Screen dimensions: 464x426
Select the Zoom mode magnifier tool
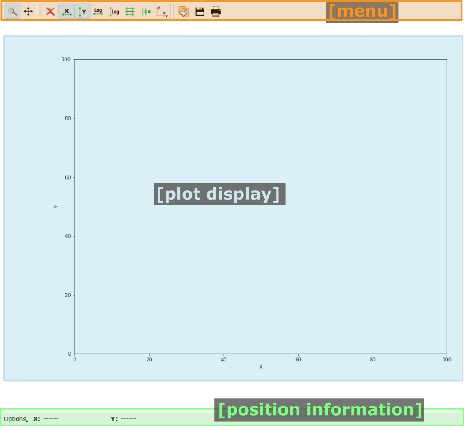(x=13, y=11)
